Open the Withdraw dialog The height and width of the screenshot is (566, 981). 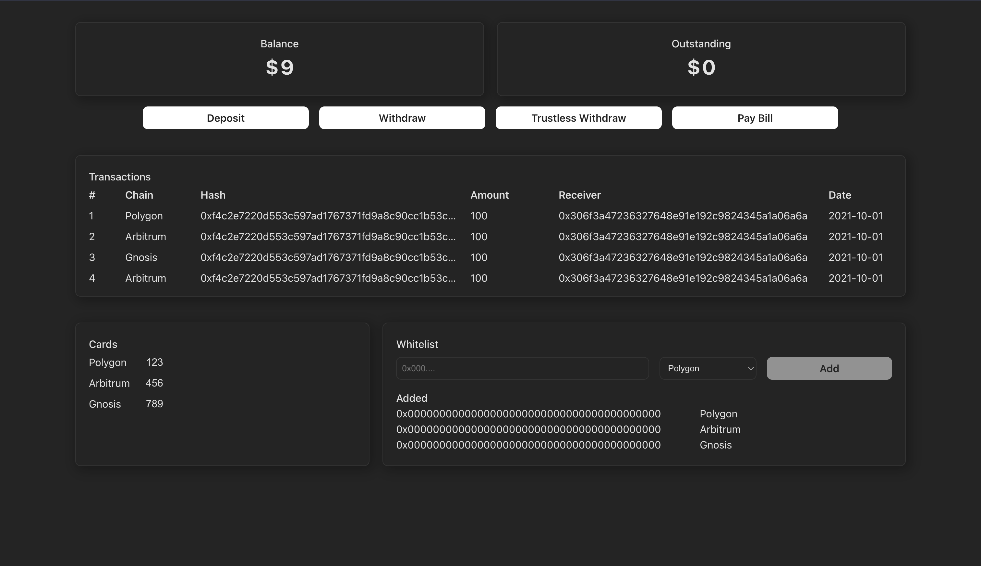[402, 118]
